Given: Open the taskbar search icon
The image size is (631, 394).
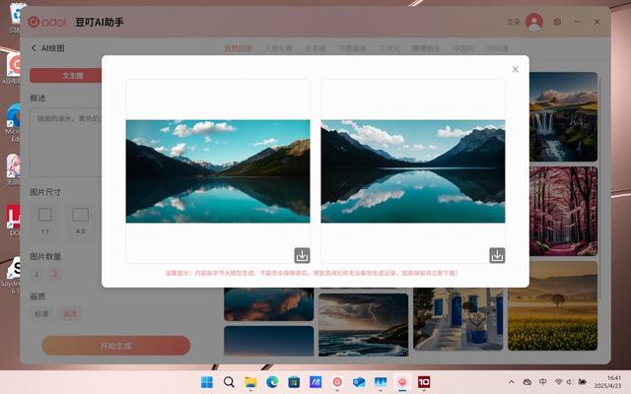Looking at the screenshot, I should [x=229, y=381].
